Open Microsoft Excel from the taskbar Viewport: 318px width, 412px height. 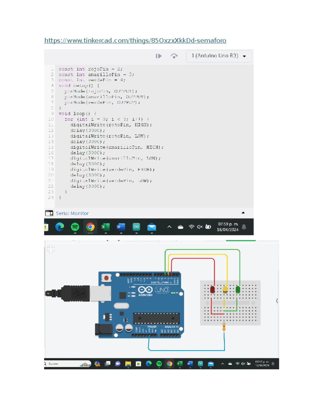[x=105, y=227]
